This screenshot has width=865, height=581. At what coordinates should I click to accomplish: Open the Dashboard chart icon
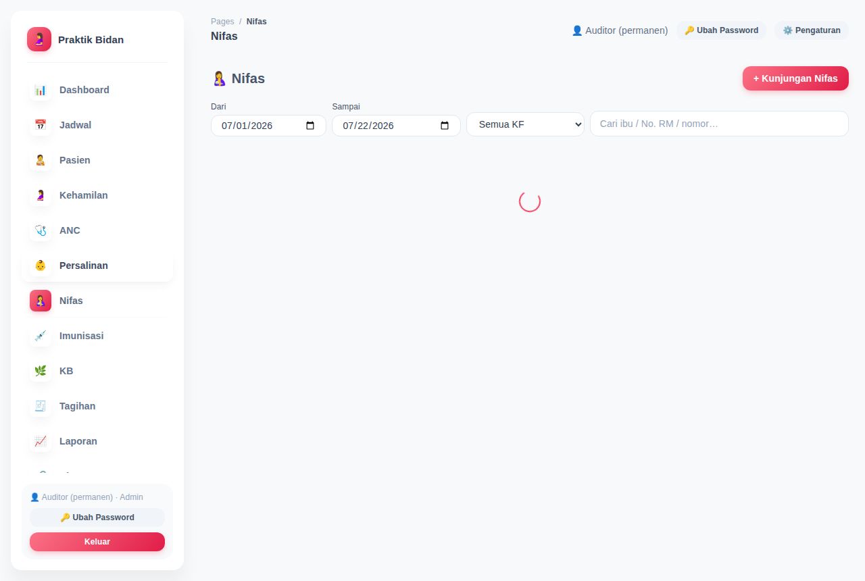[x=41, y=90]
